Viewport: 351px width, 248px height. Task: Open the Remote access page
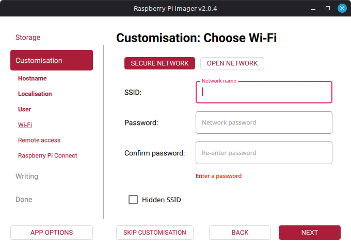(39, 140)
